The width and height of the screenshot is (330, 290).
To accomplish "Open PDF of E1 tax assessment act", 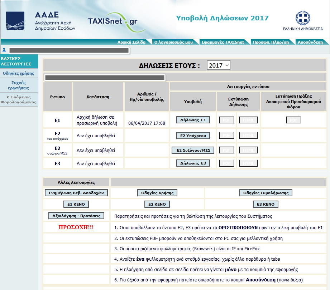I will point(293,120).
